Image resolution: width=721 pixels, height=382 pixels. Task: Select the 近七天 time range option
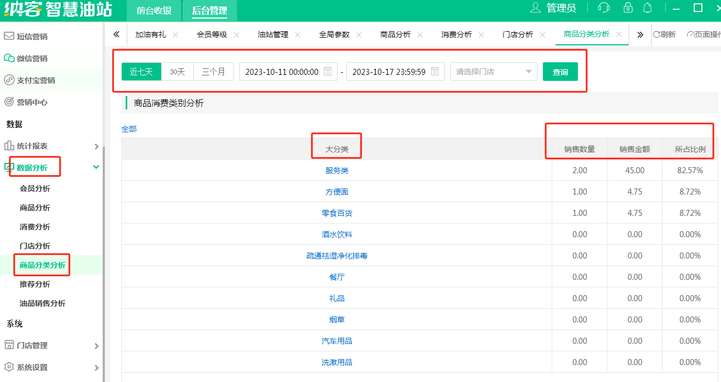[141, 72]
